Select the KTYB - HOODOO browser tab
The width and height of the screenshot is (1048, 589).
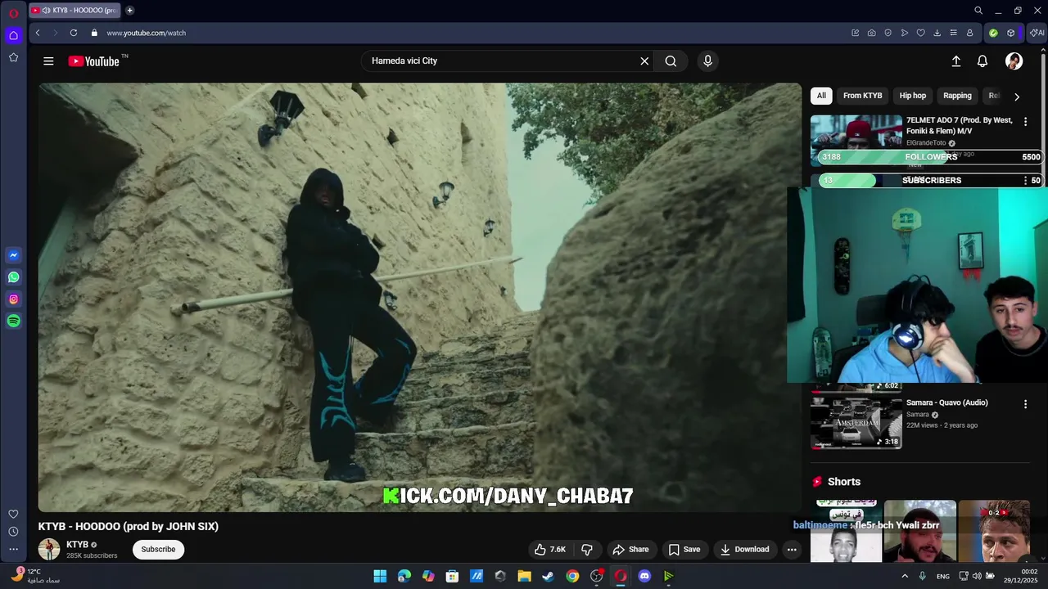(75, 11)
